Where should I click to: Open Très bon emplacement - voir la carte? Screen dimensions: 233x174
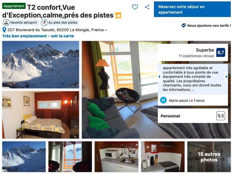point(38,36)
